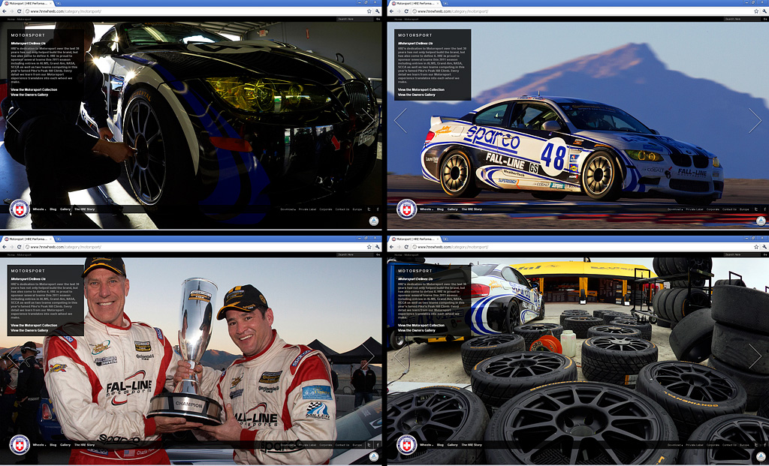
Task: Select Motorsport tab in Sparco #48 car window
Action: (415, 4)
